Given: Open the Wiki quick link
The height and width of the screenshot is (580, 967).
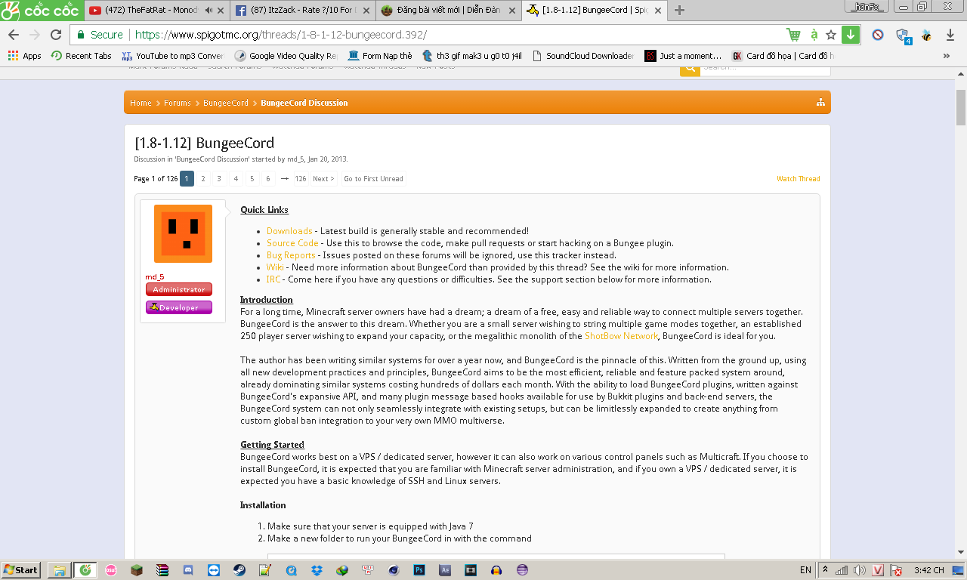Looking at the screenshot, I should click(x=275, y=267).
